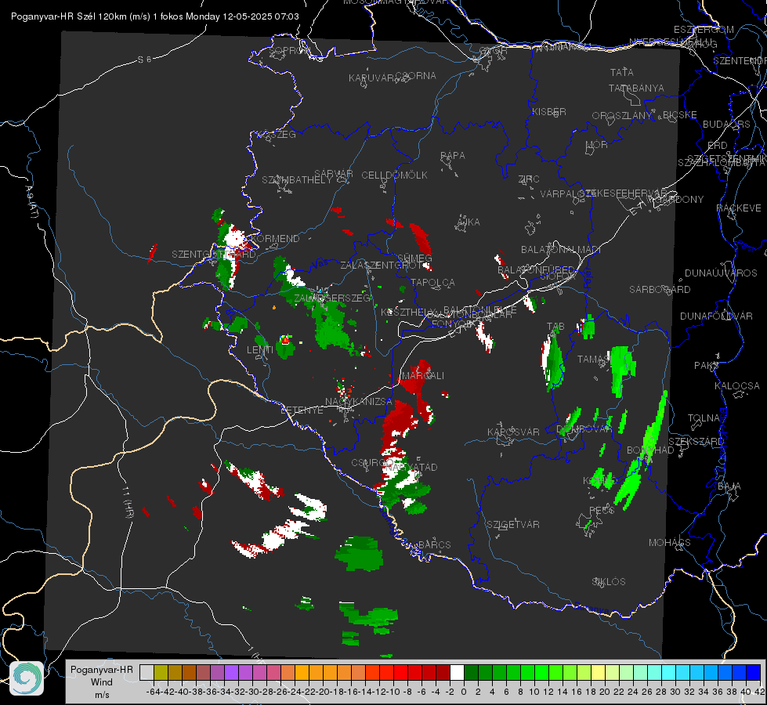The height and width of the screenshot is (705, 767).
Task: Click the KÖRMEND town label
Action: tap(275, 238)
